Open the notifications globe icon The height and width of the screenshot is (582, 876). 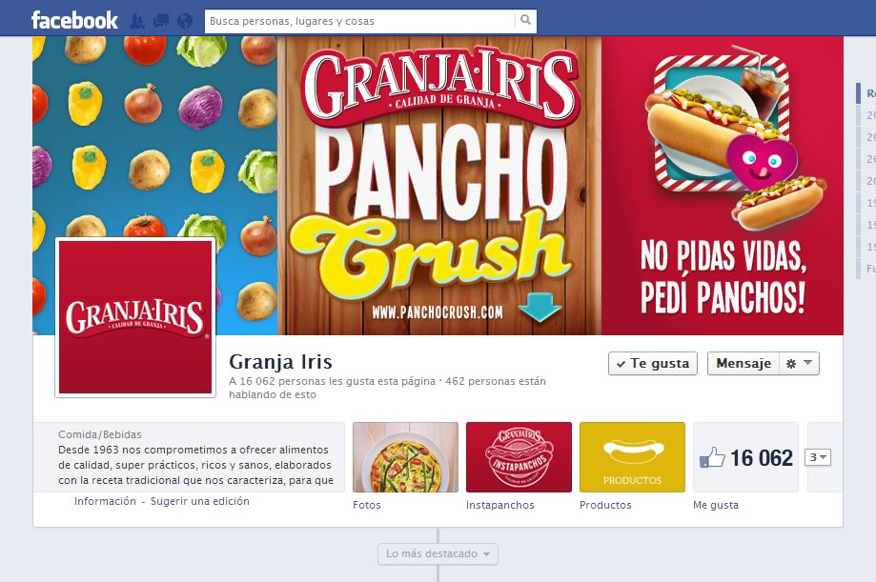pos(185,21)
